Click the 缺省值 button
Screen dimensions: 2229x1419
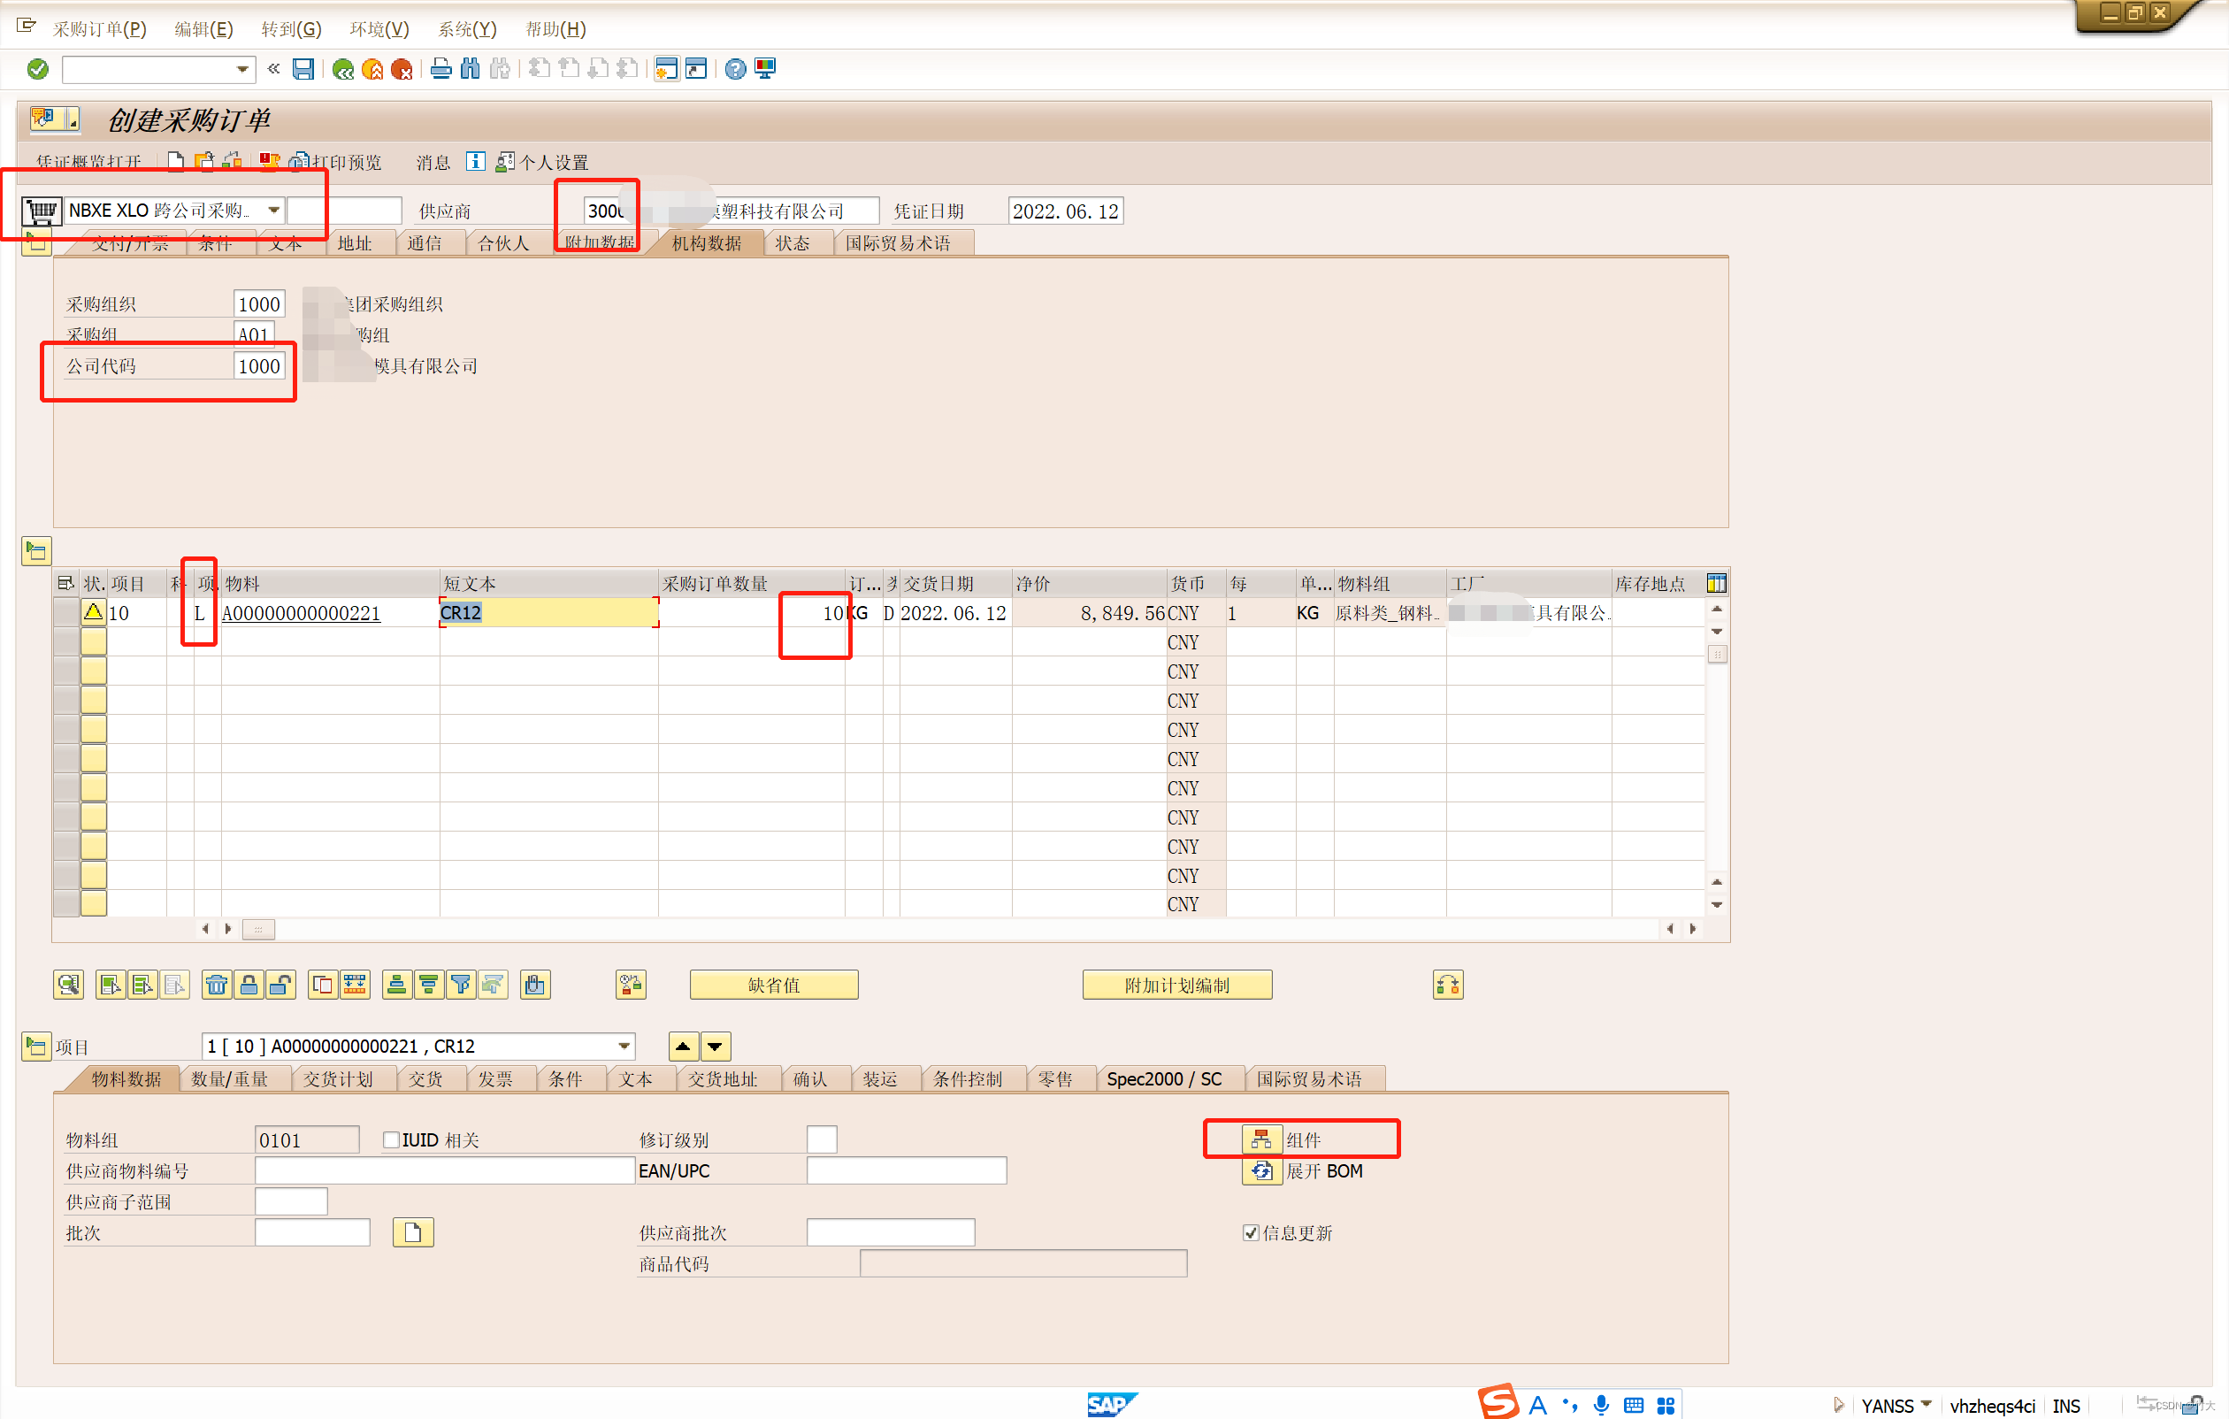click(774, 985)
